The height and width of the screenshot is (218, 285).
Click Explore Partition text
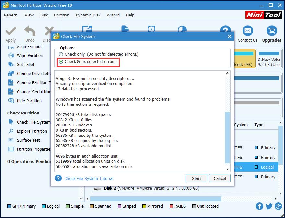tap(32, 131)
